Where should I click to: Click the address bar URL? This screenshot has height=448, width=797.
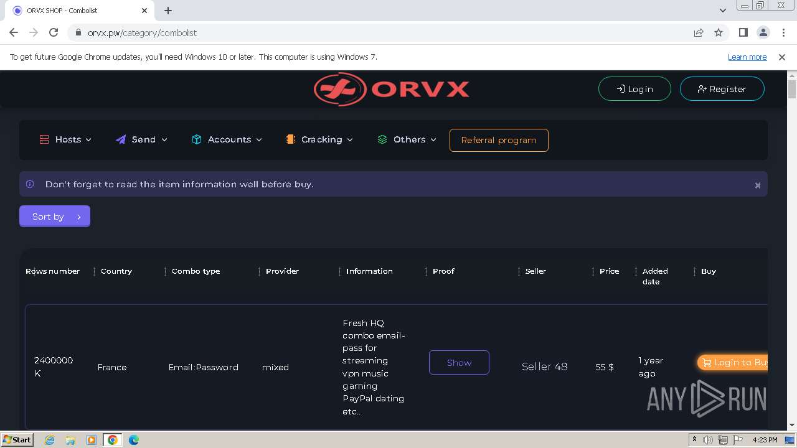click(142, 33)
